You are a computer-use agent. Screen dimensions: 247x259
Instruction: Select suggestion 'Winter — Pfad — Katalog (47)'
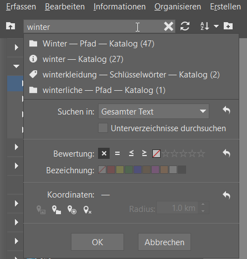click(131, 44)
